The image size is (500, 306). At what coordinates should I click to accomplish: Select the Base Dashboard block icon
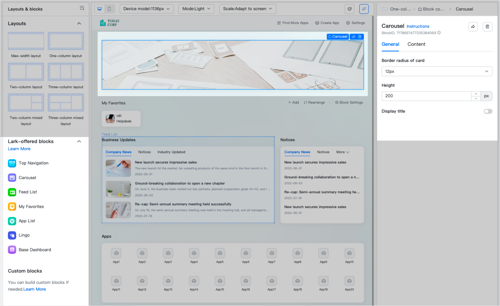(x=12, y=250)
